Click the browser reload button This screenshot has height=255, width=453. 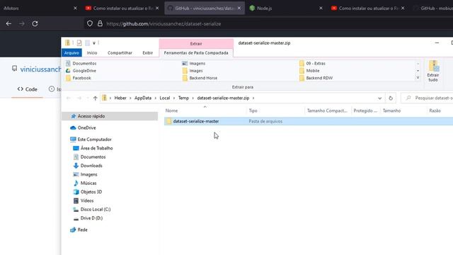pos(35,23)
